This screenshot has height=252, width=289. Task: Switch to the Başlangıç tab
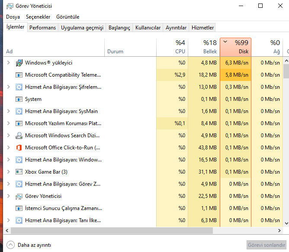119,28
